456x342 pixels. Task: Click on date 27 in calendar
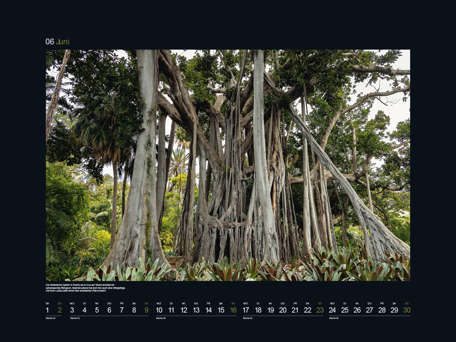coord(369,310)
